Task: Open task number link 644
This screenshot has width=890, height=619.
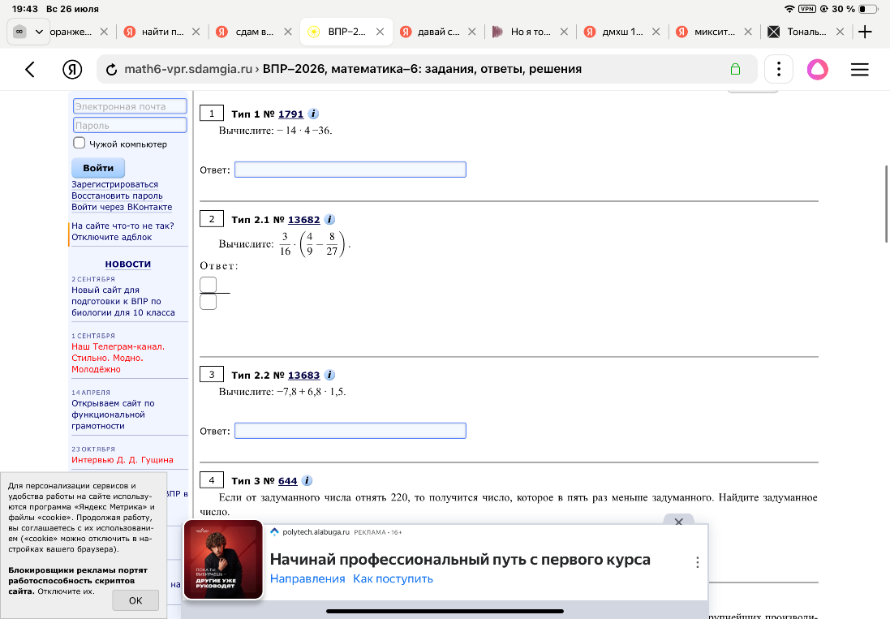Action: pyautogui.click(x=288, y=480)
